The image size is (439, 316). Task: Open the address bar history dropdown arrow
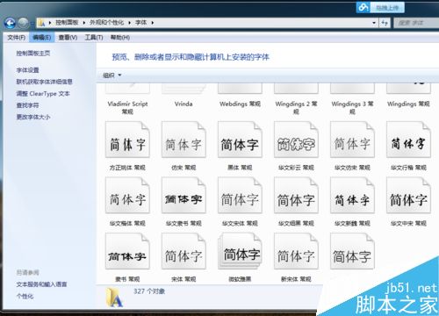point(374,23)
